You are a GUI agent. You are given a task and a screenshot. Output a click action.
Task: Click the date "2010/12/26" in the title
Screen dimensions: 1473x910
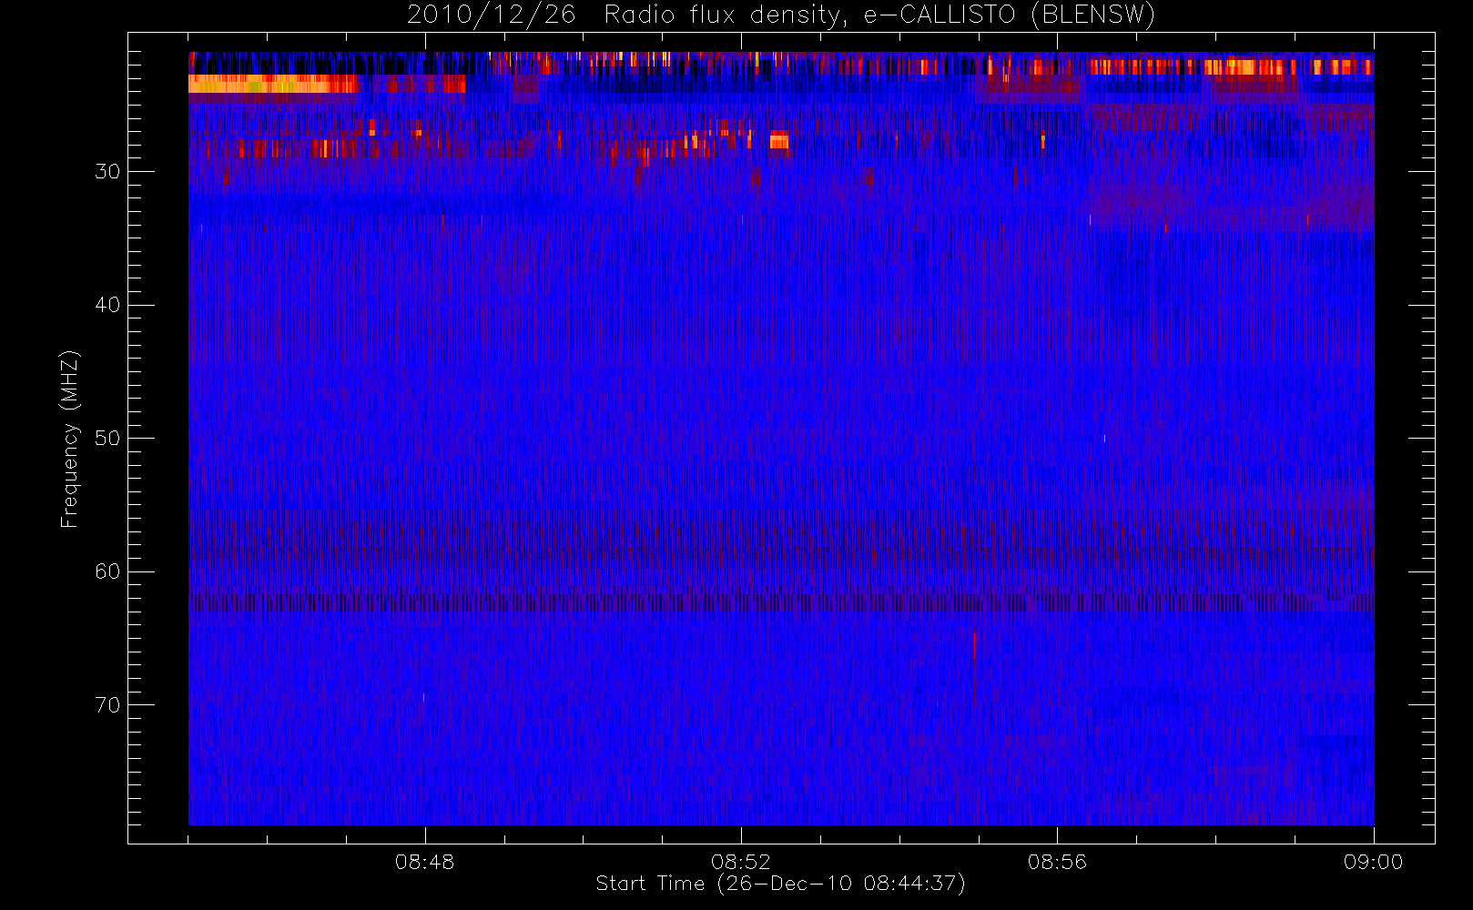click(x=491, y=15)
